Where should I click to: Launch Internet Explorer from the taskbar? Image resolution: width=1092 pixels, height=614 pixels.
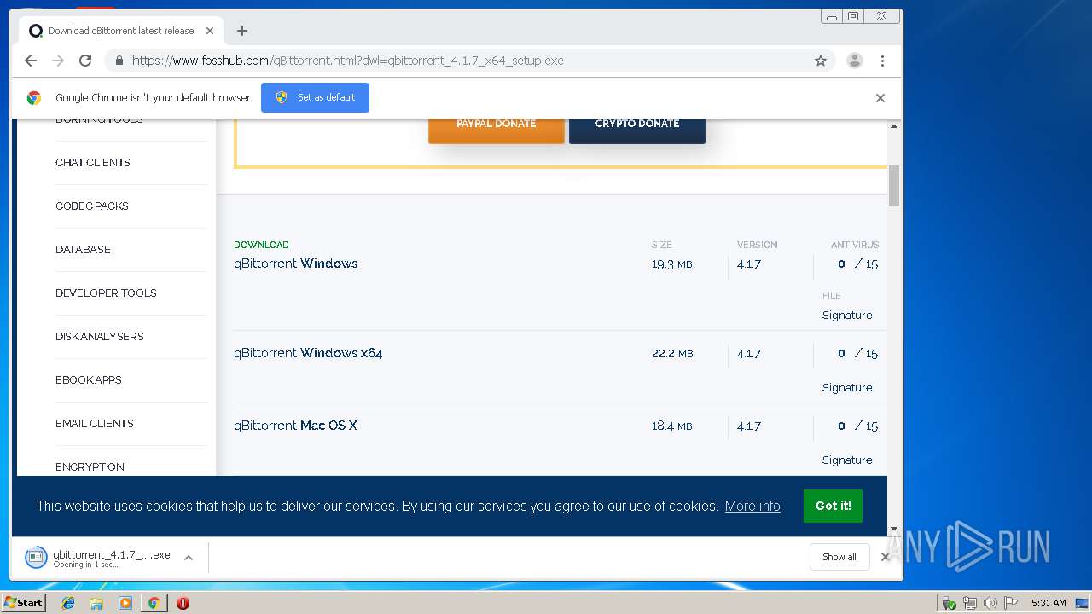(68, 603)
